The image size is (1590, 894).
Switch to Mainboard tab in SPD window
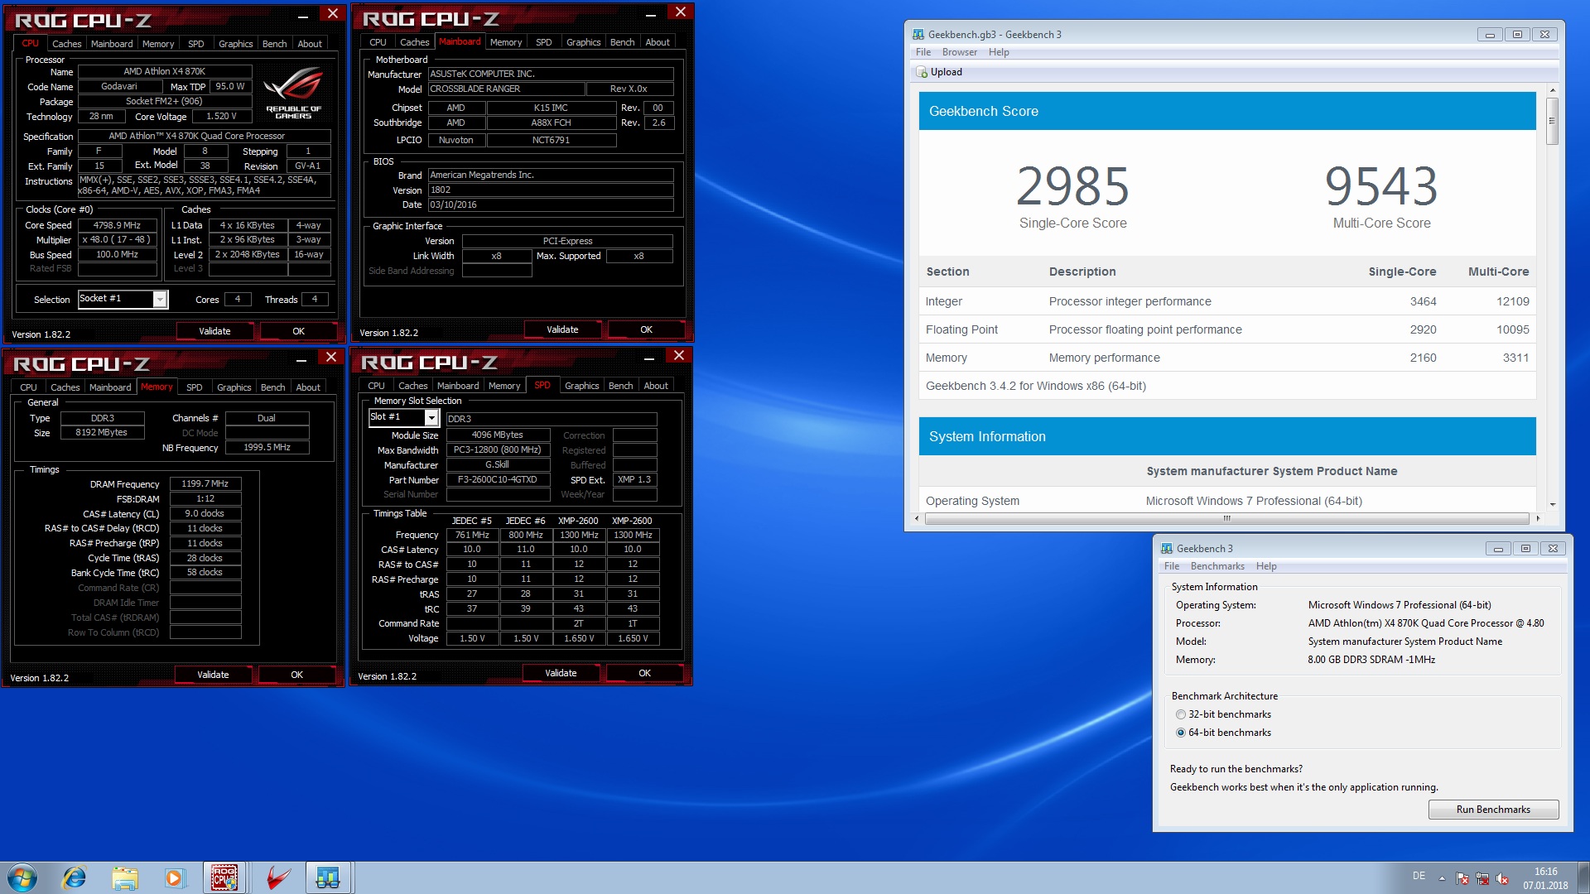point(458,386)
